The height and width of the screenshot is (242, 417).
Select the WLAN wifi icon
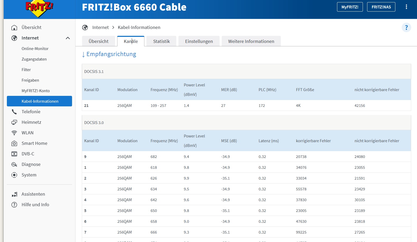pos(14,133)
